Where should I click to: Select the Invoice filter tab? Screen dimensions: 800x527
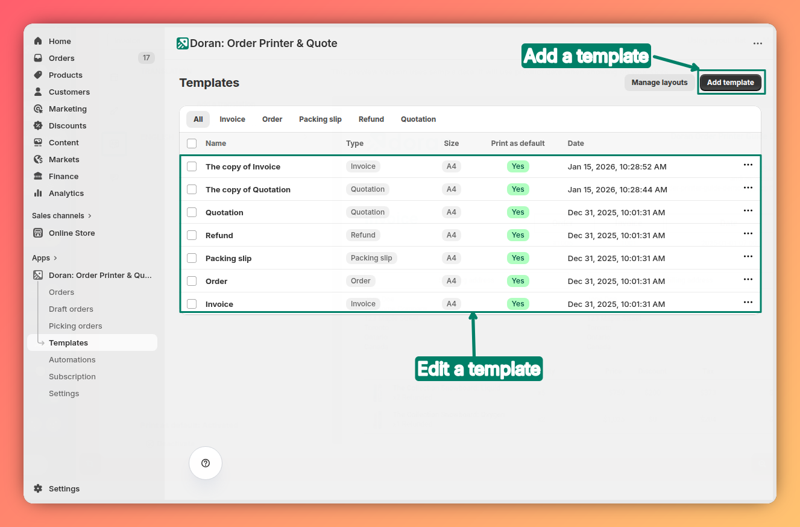point(232,119)
